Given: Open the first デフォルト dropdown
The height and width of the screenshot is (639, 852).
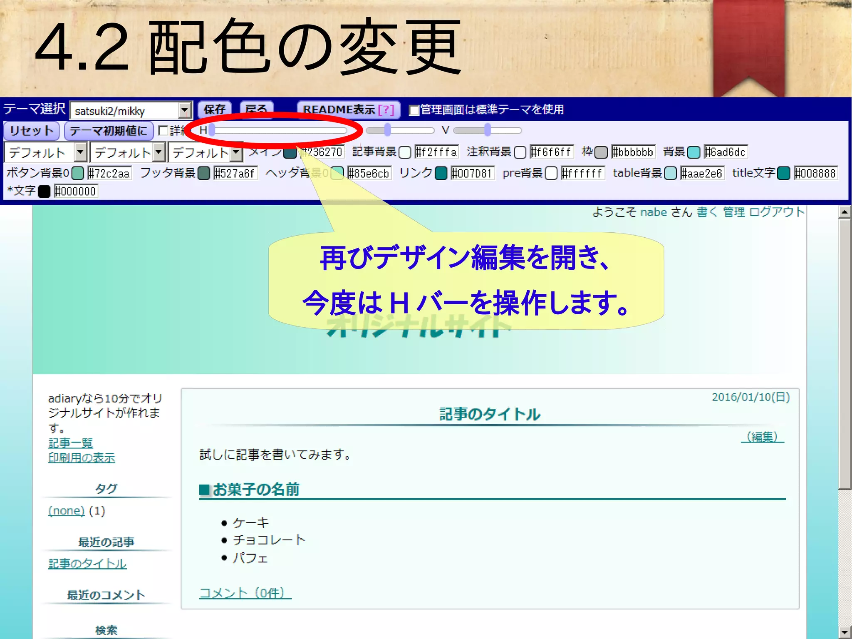Looking at the screenshot, I should click(x=45, y=152).
